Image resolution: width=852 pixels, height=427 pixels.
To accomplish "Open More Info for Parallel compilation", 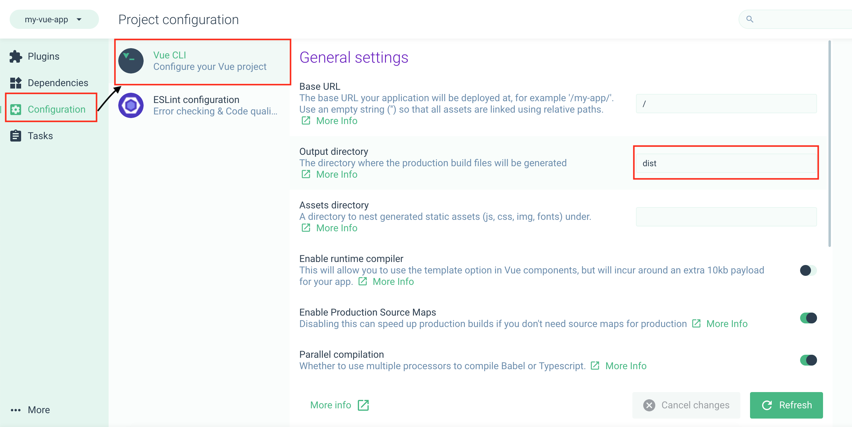I will 625,366.
